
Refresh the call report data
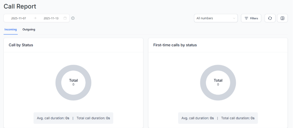click(x=270, y=18)
